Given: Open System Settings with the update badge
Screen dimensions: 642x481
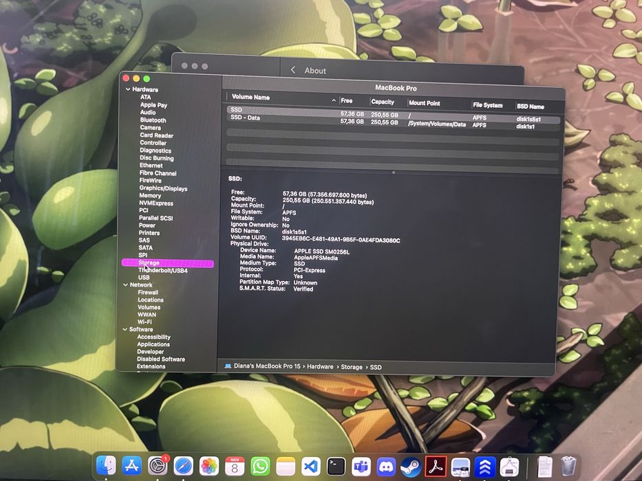Looking at the screenshot, I should pyautogui.click(x=158, y=466).
